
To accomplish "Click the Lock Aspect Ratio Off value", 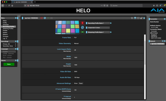I will pyautogui.click(x=75, y=50).
